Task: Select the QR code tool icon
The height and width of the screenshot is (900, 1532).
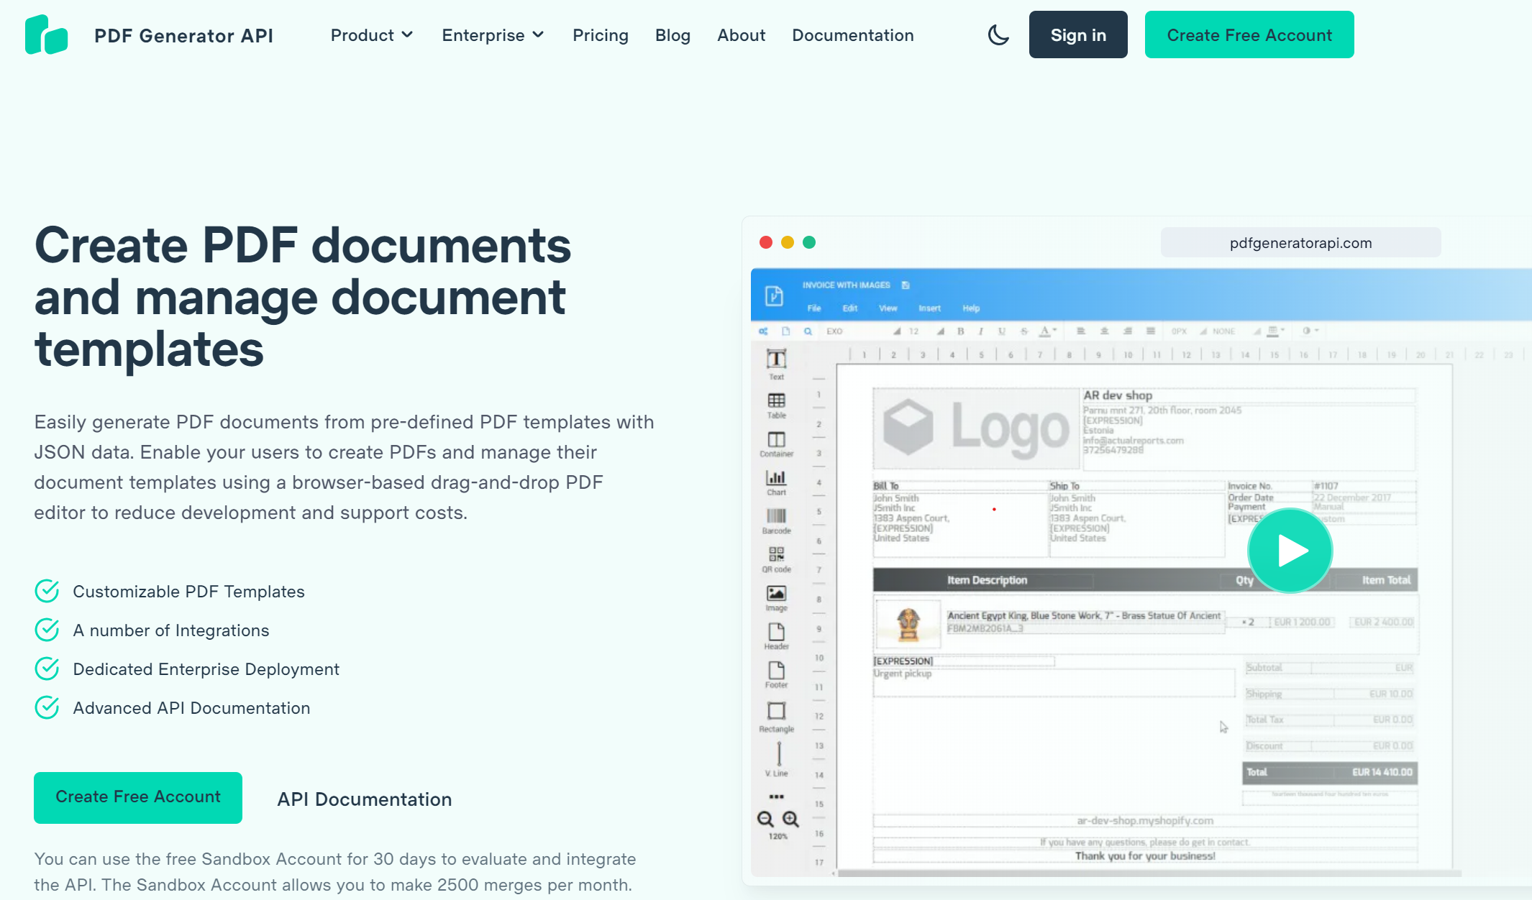Action: pyautogui.click(x=776, y=559)
